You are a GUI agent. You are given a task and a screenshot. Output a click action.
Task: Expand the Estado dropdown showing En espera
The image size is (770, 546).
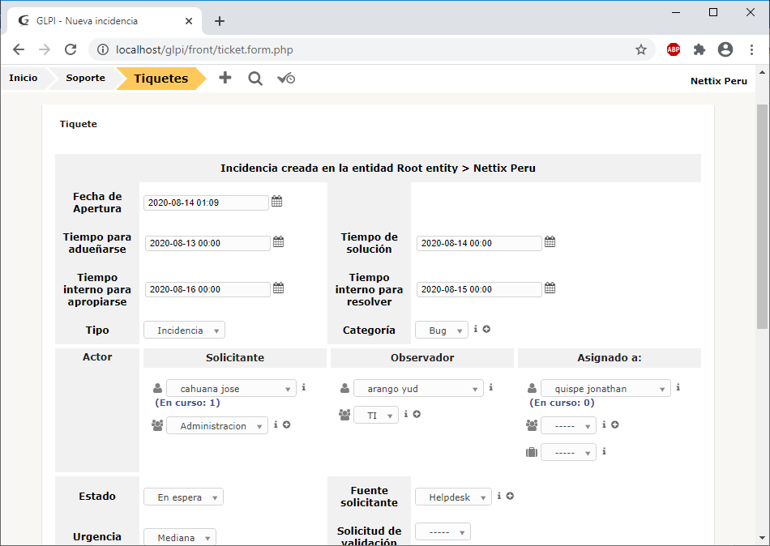click(183, 497)
